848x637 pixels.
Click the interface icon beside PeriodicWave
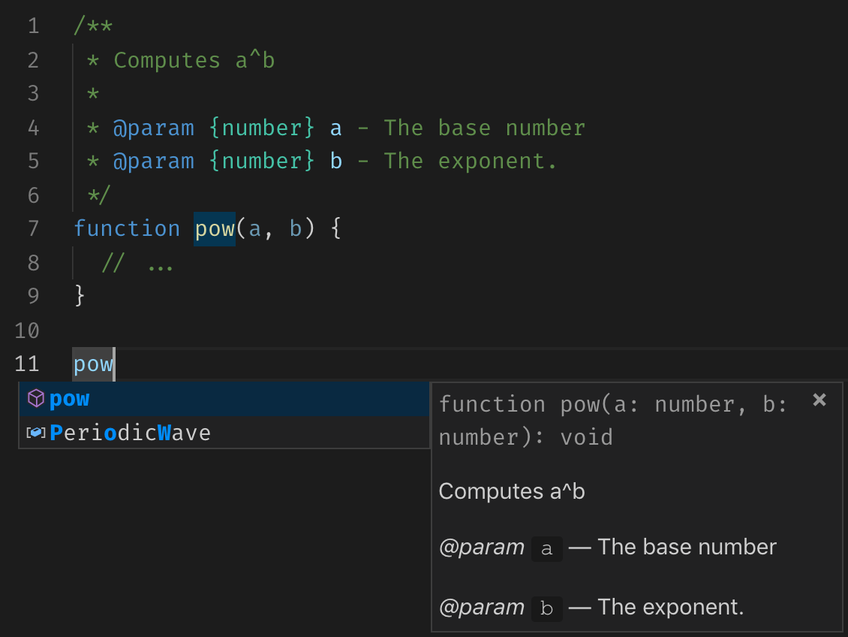pyautogui.click(x=35, y=433)
